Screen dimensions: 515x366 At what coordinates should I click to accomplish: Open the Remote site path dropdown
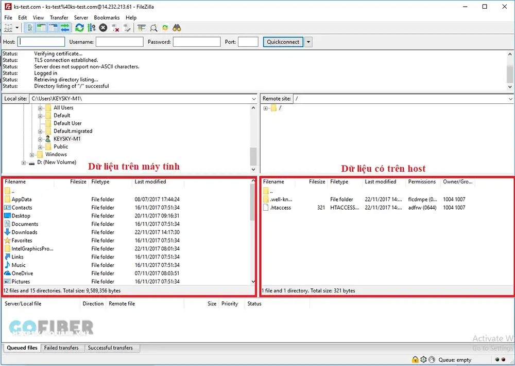click(510, 99)
